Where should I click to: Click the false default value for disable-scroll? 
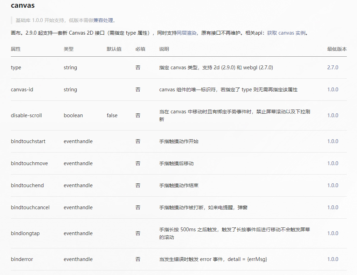click(x=112, y=115)
